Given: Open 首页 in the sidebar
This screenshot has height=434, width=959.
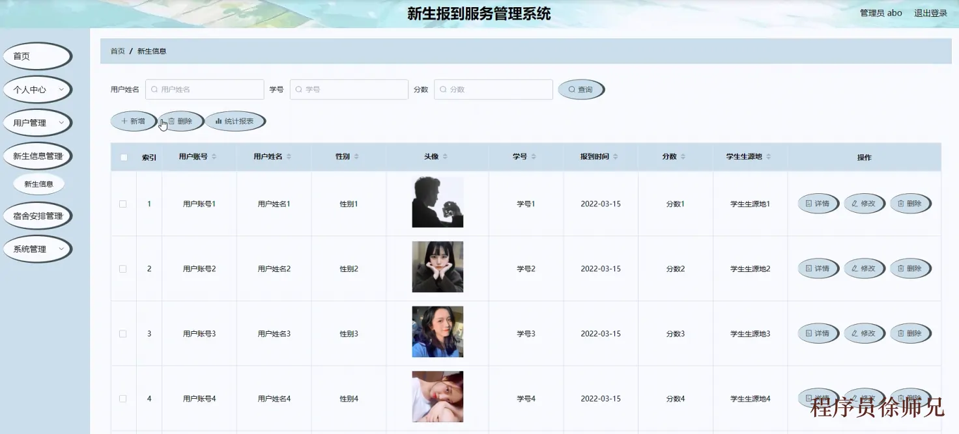Looking at the screenshot, I should [37, 57].
